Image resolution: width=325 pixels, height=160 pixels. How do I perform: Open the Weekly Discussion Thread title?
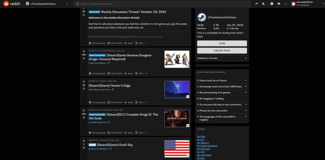(x=134, y=12)
